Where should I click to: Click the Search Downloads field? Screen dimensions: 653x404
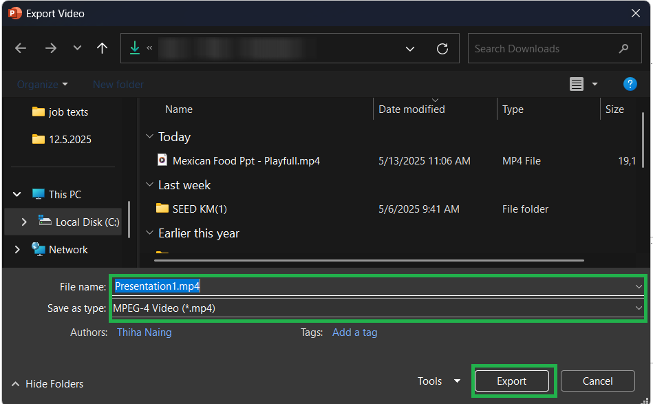tap(555, 48)
